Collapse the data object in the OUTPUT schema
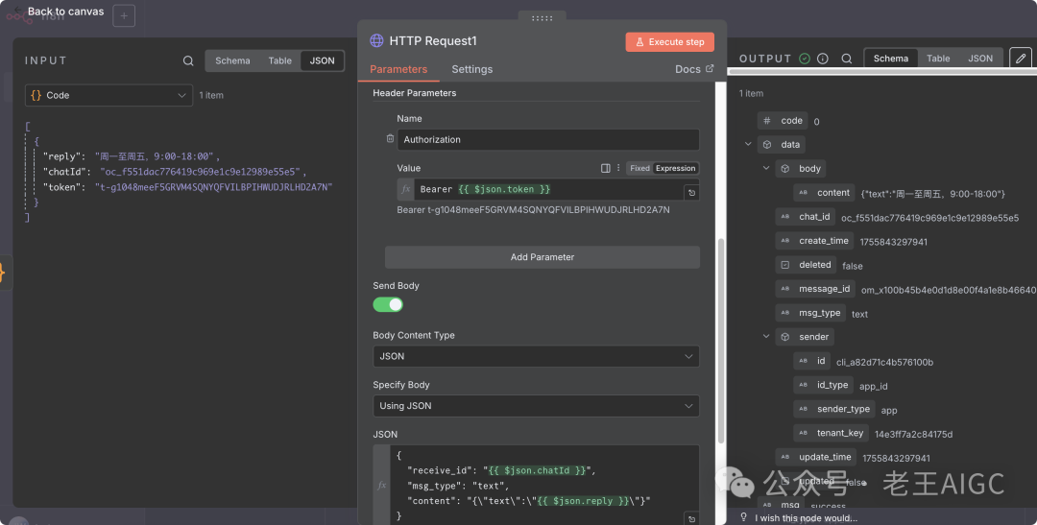The height and width of the screenshot is (525, 1037). tap(748, 144)
